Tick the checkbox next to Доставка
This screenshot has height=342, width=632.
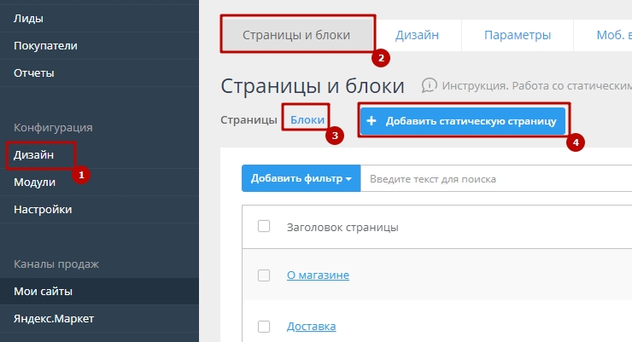(264, 327)
